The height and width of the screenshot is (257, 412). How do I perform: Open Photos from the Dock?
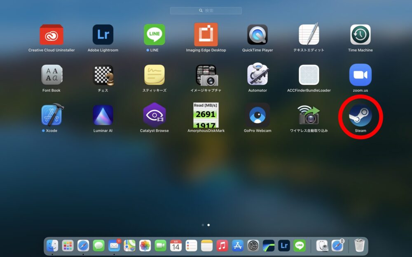pyautogui.click(x=145, y=246)
